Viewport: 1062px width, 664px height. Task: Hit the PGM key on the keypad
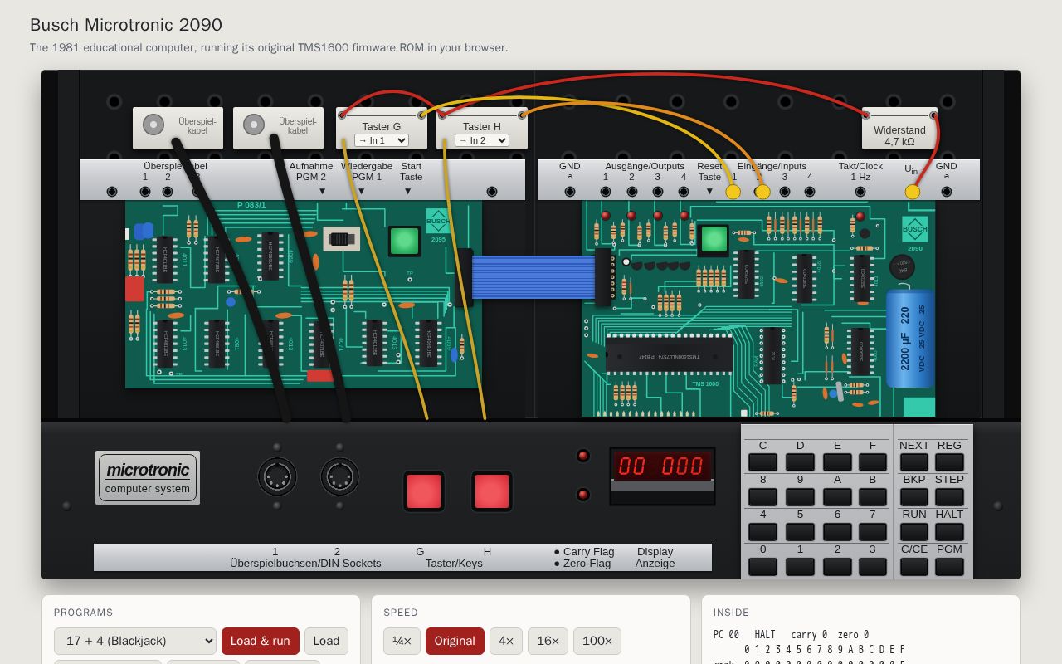949,566
